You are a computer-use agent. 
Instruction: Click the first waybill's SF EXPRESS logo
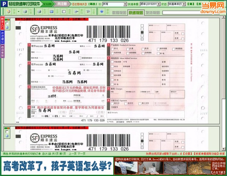pyautogui.click(x=44, y=29)
